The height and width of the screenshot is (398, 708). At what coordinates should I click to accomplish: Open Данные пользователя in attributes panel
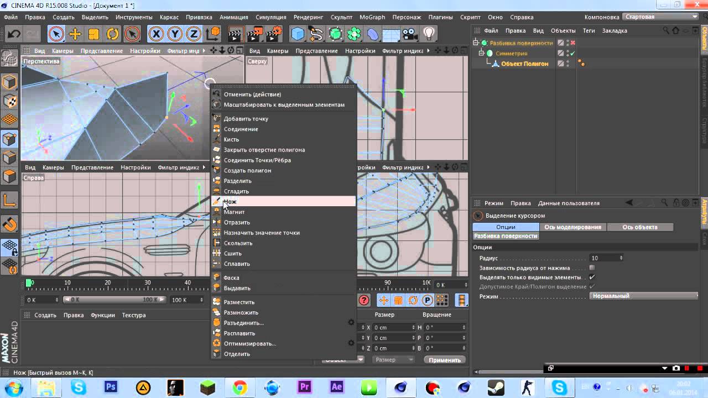569,203
